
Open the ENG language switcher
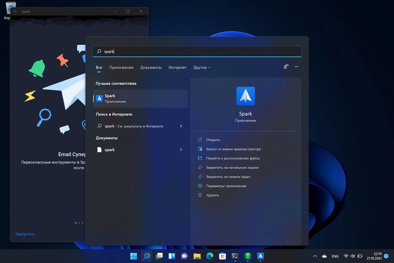(x=335, y=256)
